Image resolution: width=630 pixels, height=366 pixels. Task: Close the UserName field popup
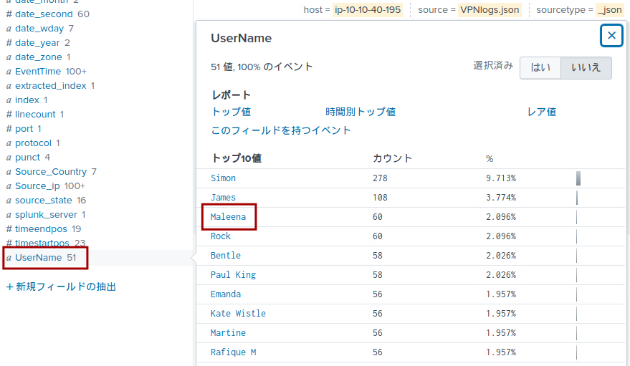tap(611, 35)
